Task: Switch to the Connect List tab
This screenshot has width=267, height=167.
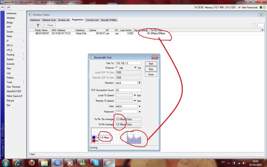Action: (92, 20)
